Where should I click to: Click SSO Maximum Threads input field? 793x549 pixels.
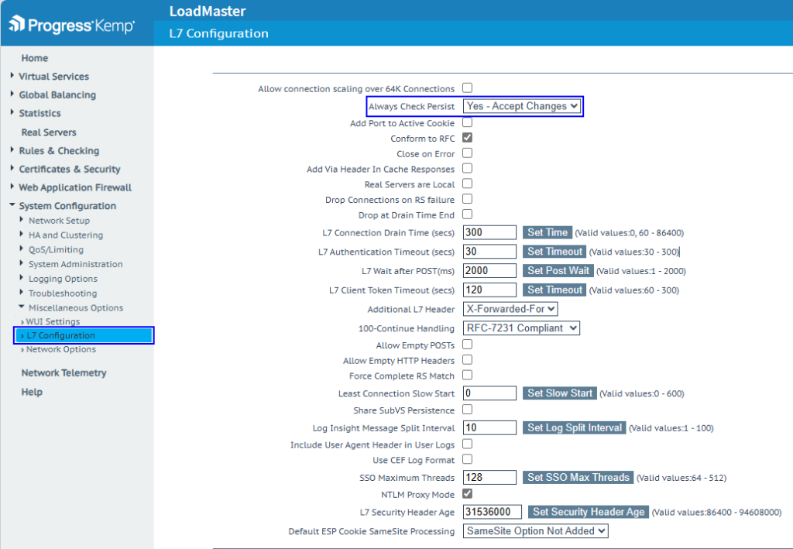[x=489, y=477]
